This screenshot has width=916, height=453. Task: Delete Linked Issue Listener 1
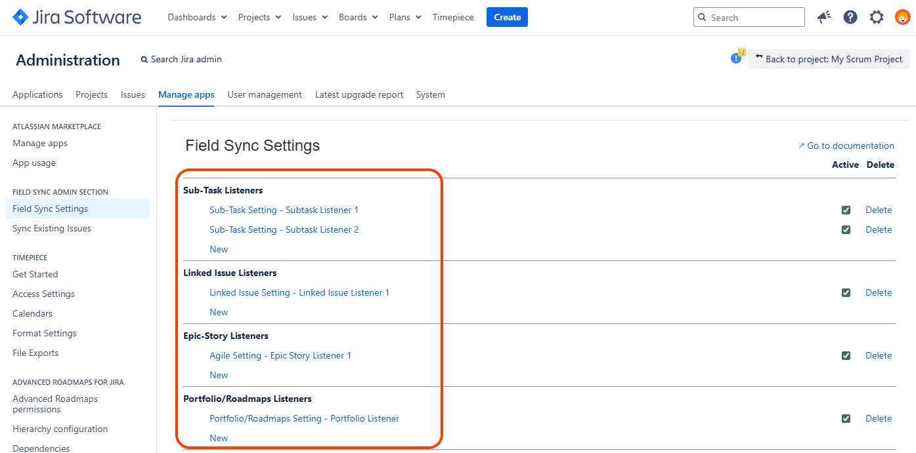879,293
